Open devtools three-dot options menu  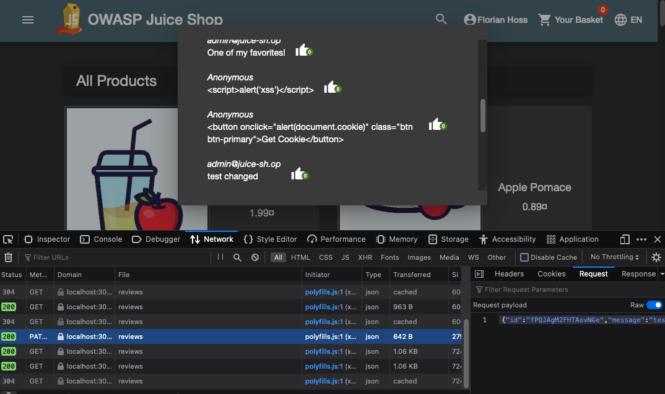point(641,239)
